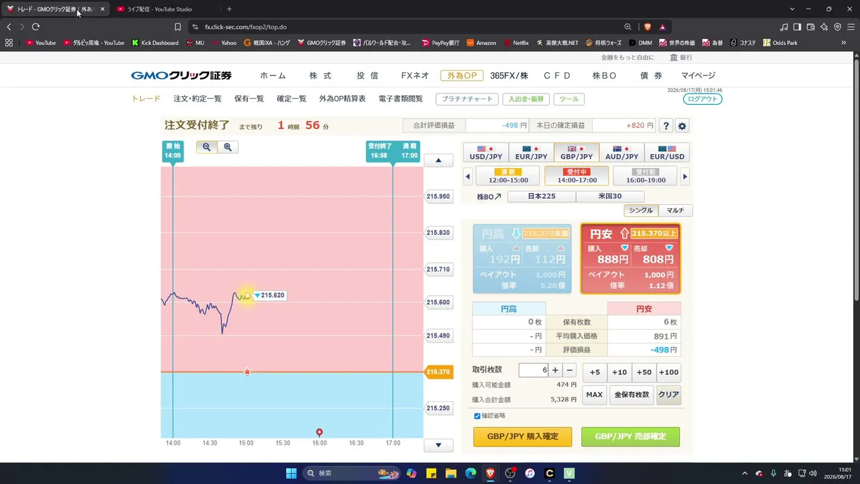Screen dimensions: 860x484
Task: Open Microsoft Edge from taskbar
Action: click(470, 473)
